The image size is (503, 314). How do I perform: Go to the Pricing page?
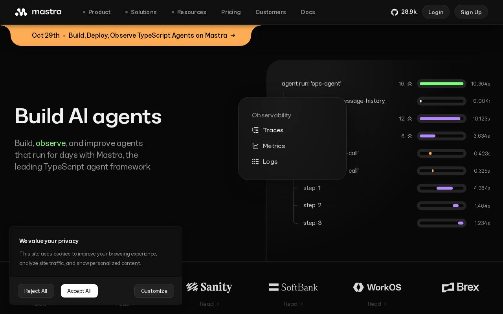click(x=231, y=12)
